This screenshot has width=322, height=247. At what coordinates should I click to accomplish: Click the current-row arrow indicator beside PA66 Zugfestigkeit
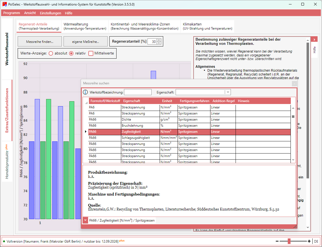pyautogui.click(x=86, y=132)
